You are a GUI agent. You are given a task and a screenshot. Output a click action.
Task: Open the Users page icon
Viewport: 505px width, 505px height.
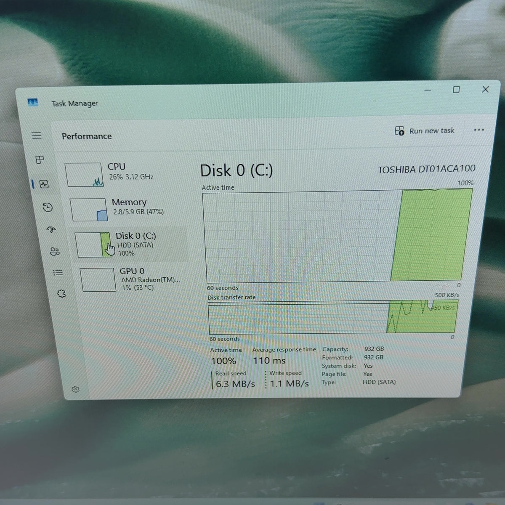(x=55, y=252)
